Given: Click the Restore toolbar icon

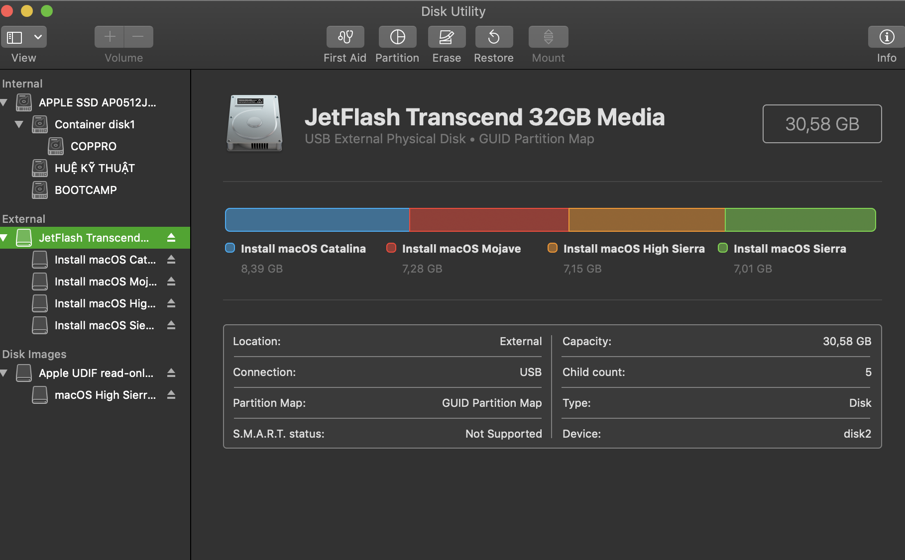Looking at the screenshot, I should click(494, 37).
